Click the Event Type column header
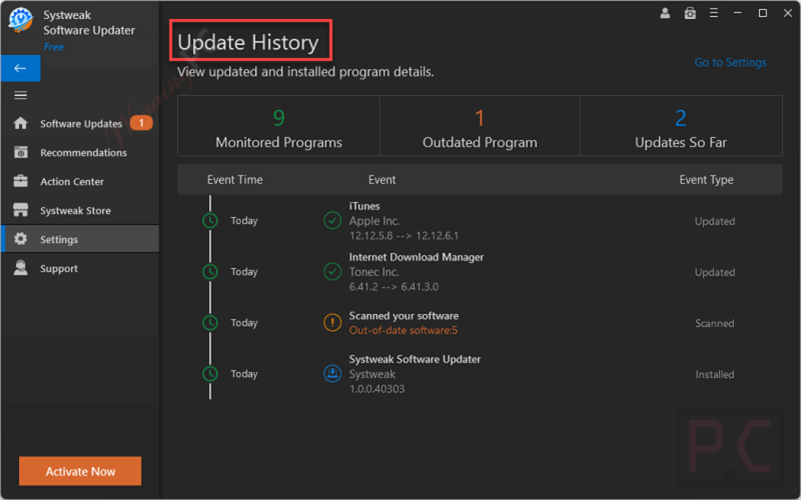801x500 pixels. tap(706, 180)
